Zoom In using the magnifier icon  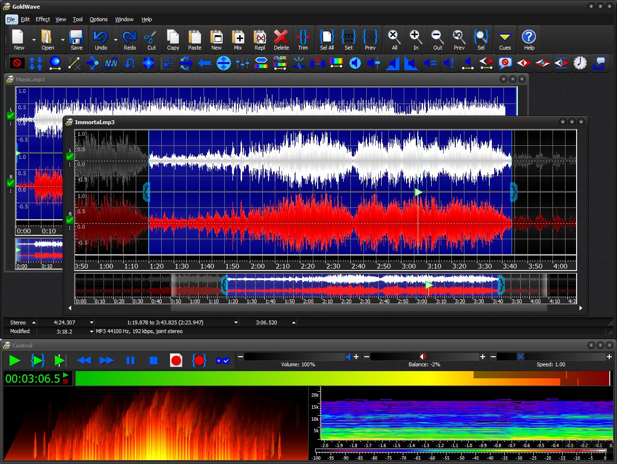[x=415, y=40]
